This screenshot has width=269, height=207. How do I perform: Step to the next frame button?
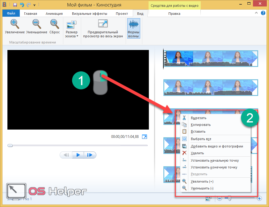click(x=90, y=155)
